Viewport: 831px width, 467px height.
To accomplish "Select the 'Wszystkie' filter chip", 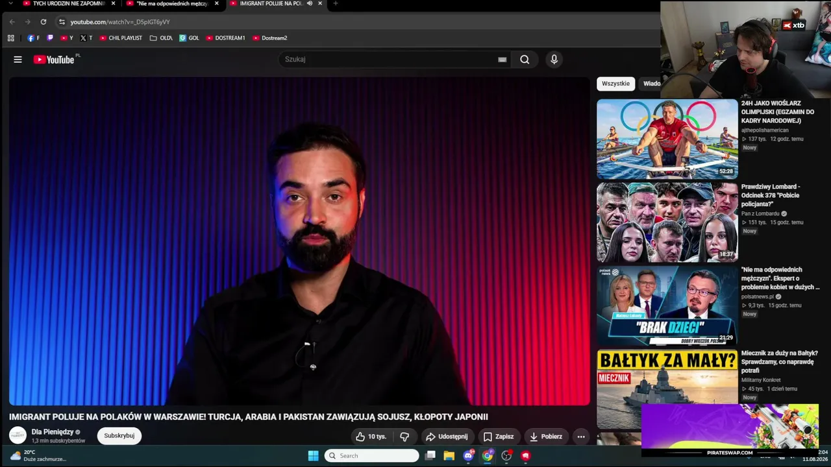I will pyautogui.click(x=615, y=84).
